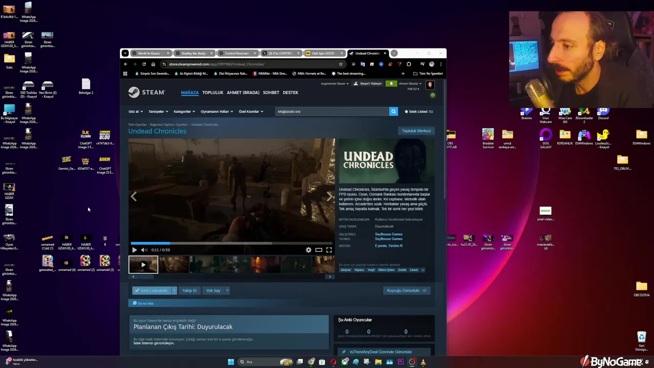Screen dimensions: 654x368
Task: Select the orange-lit screenshot thumbnail
Action: [x=265, y=265]
